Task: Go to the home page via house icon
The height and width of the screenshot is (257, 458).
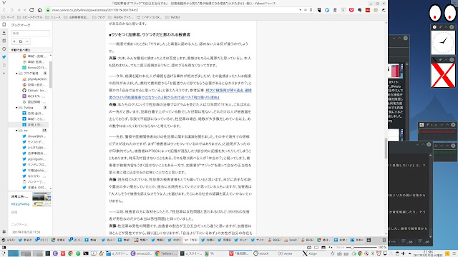Action: [x=40, y=10]
